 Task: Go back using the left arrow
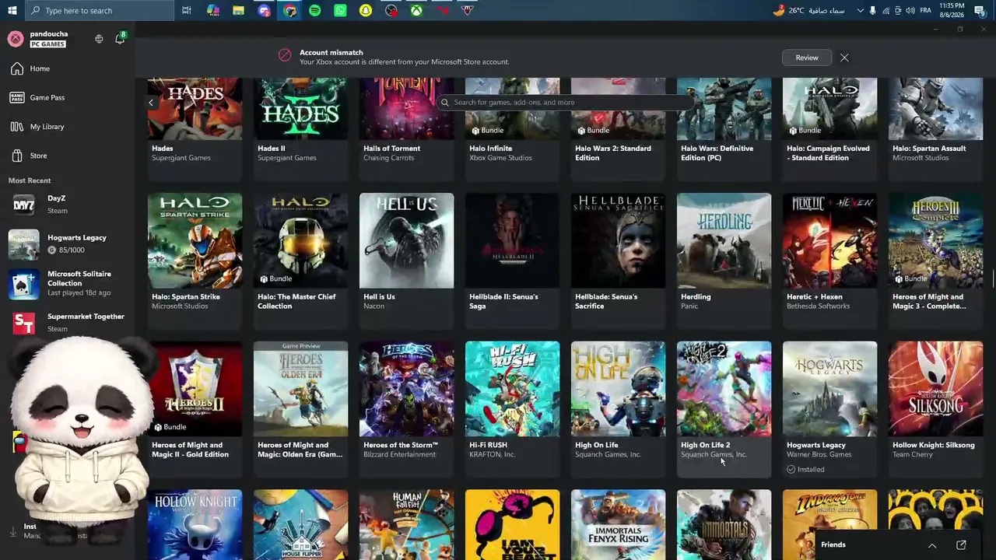point(151,103)
